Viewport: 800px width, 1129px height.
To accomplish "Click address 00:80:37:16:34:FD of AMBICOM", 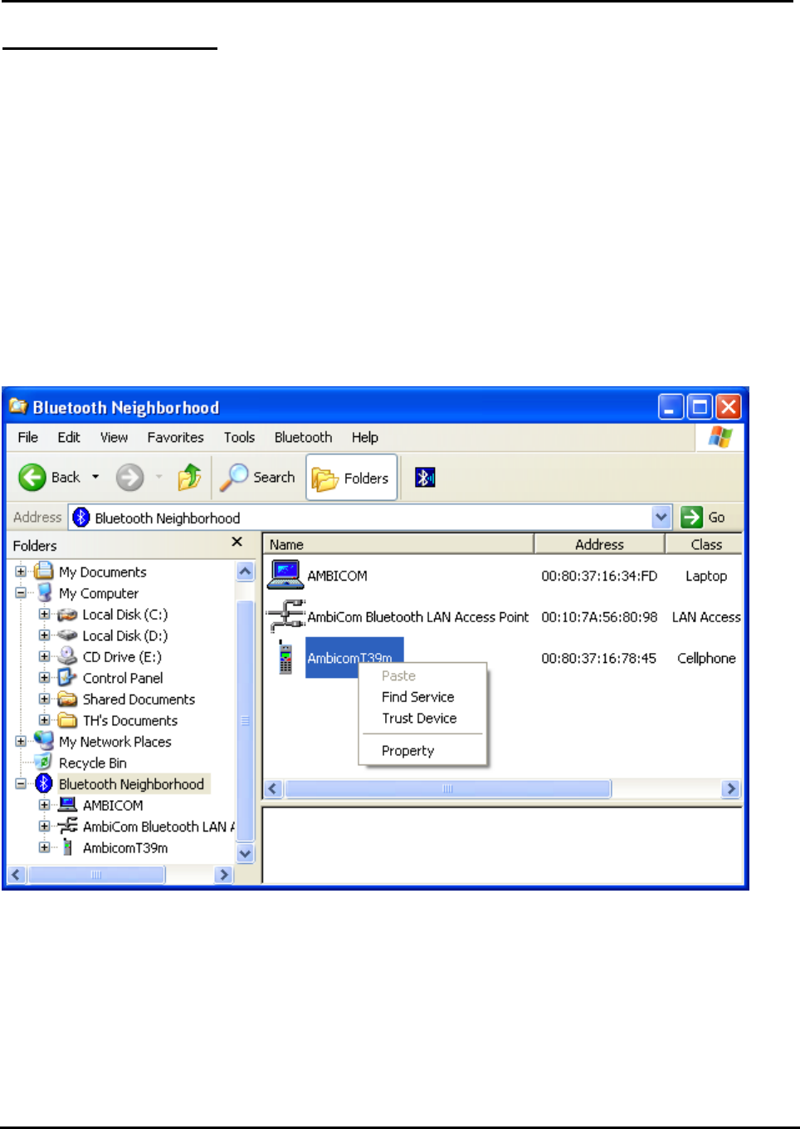I will [599, 576].
